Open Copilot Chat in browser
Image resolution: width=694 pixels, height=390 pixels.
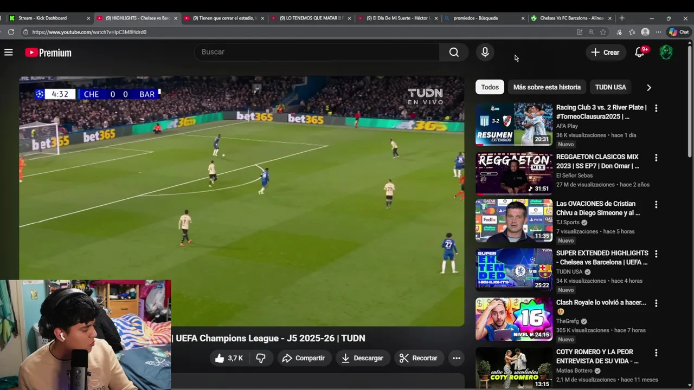[x=679, y=32]
